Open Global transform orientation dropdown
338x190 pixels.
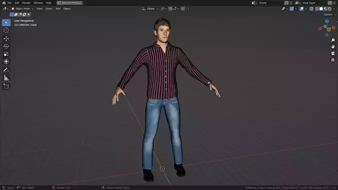tap(150, 8)
